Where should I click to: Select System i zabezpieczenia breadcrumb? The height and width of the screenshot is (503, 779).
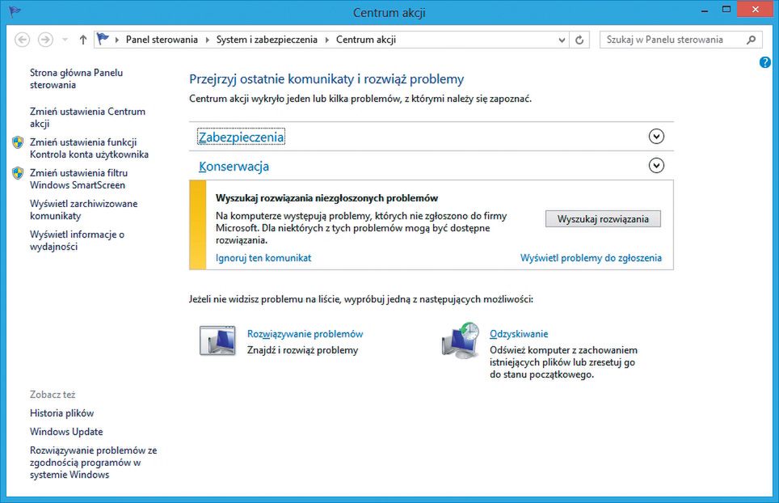point(267,40)
